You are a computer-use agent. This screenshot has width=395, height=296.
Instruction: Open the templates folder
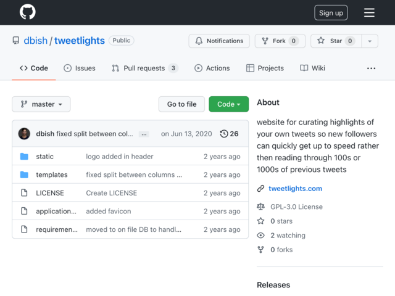coord(52,175)
